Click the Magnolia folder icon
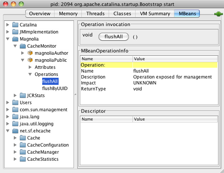 [x=15, y=39]
